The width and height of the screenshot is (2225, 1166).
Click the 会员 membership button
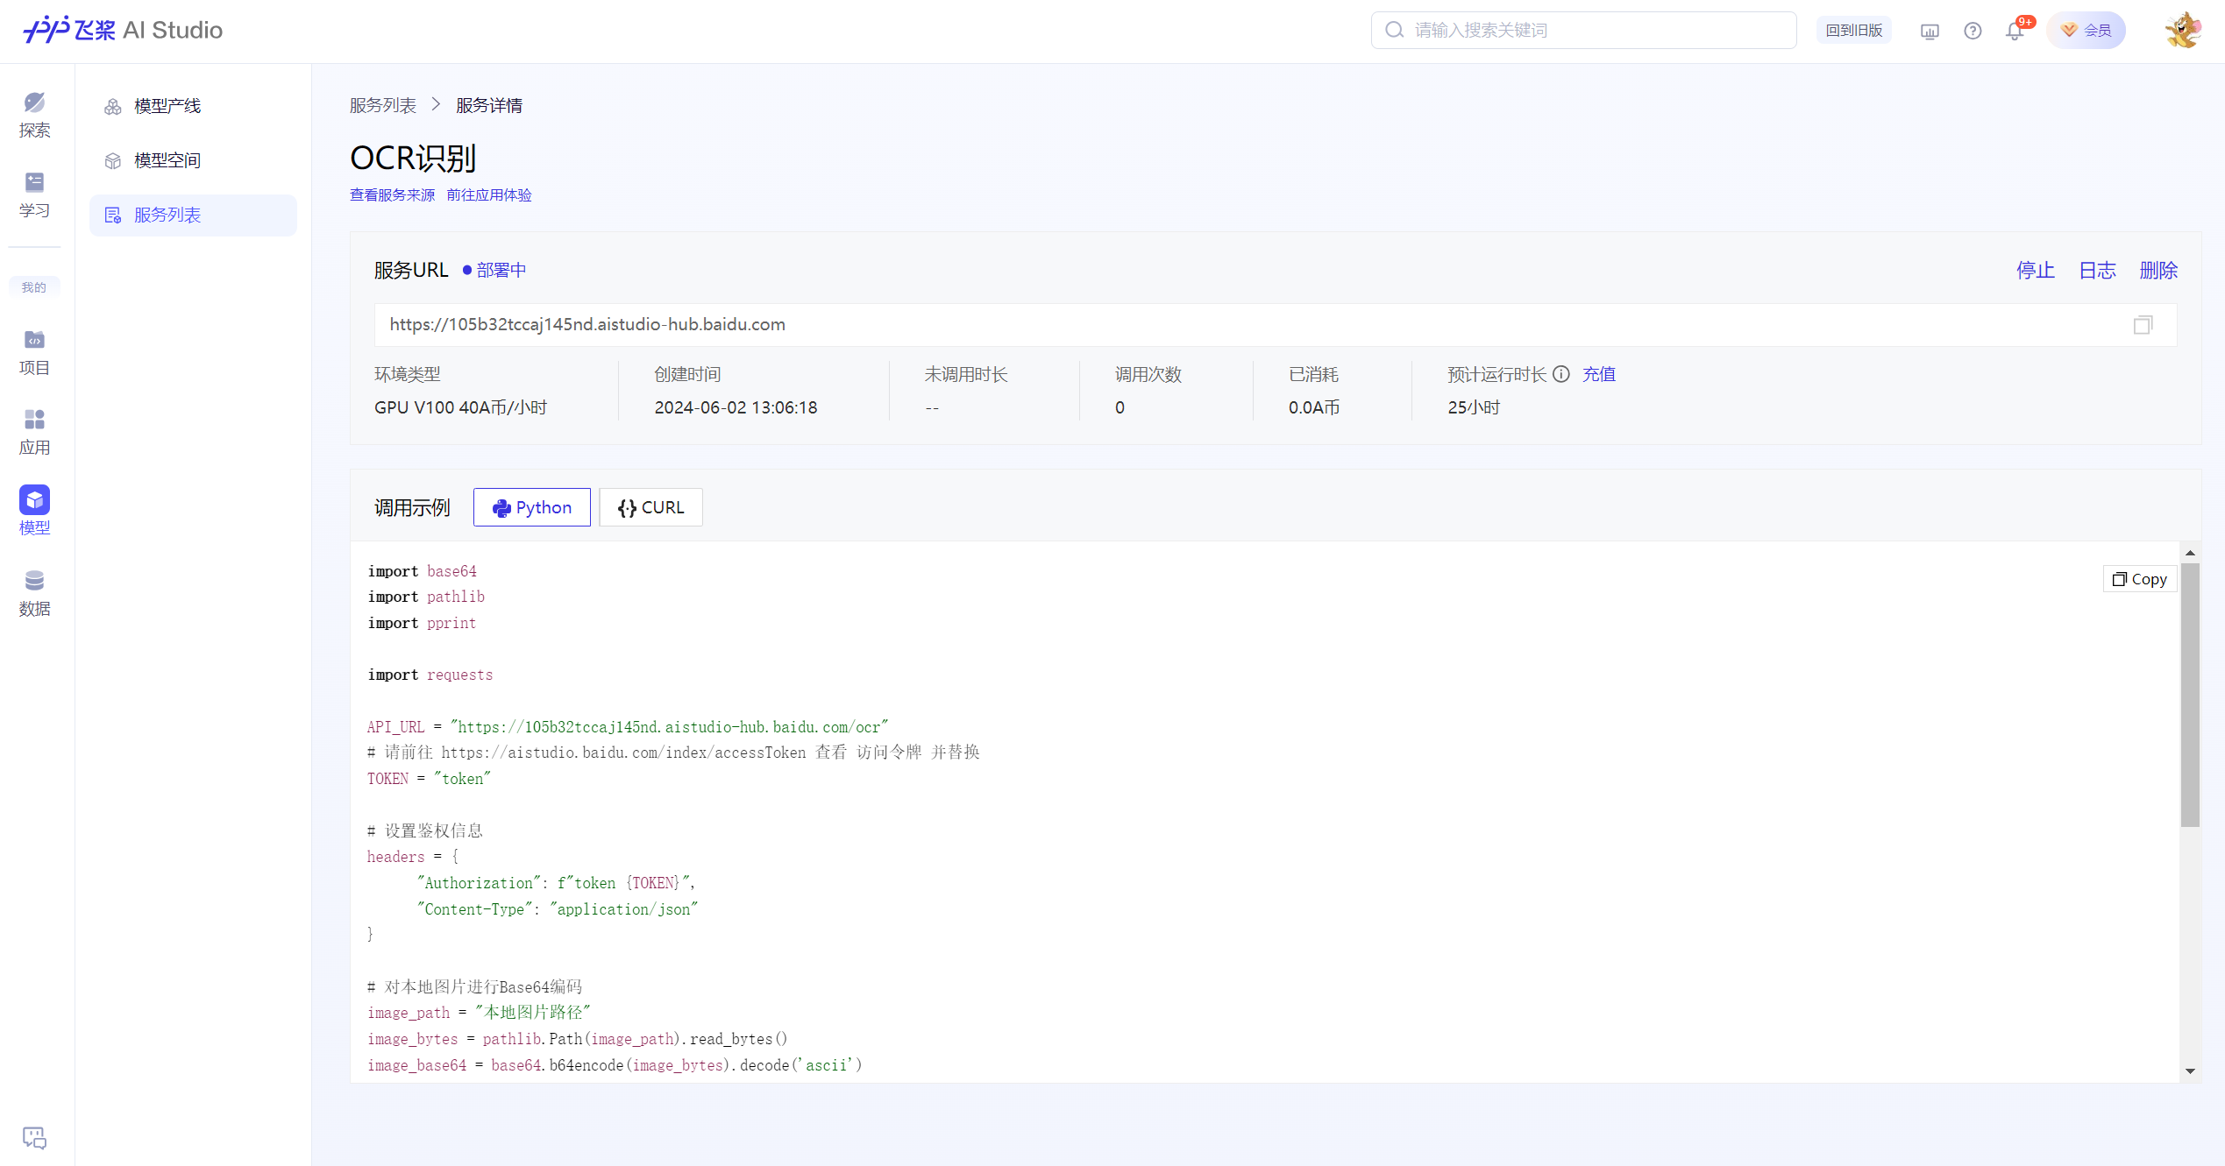coord(2086,30)
